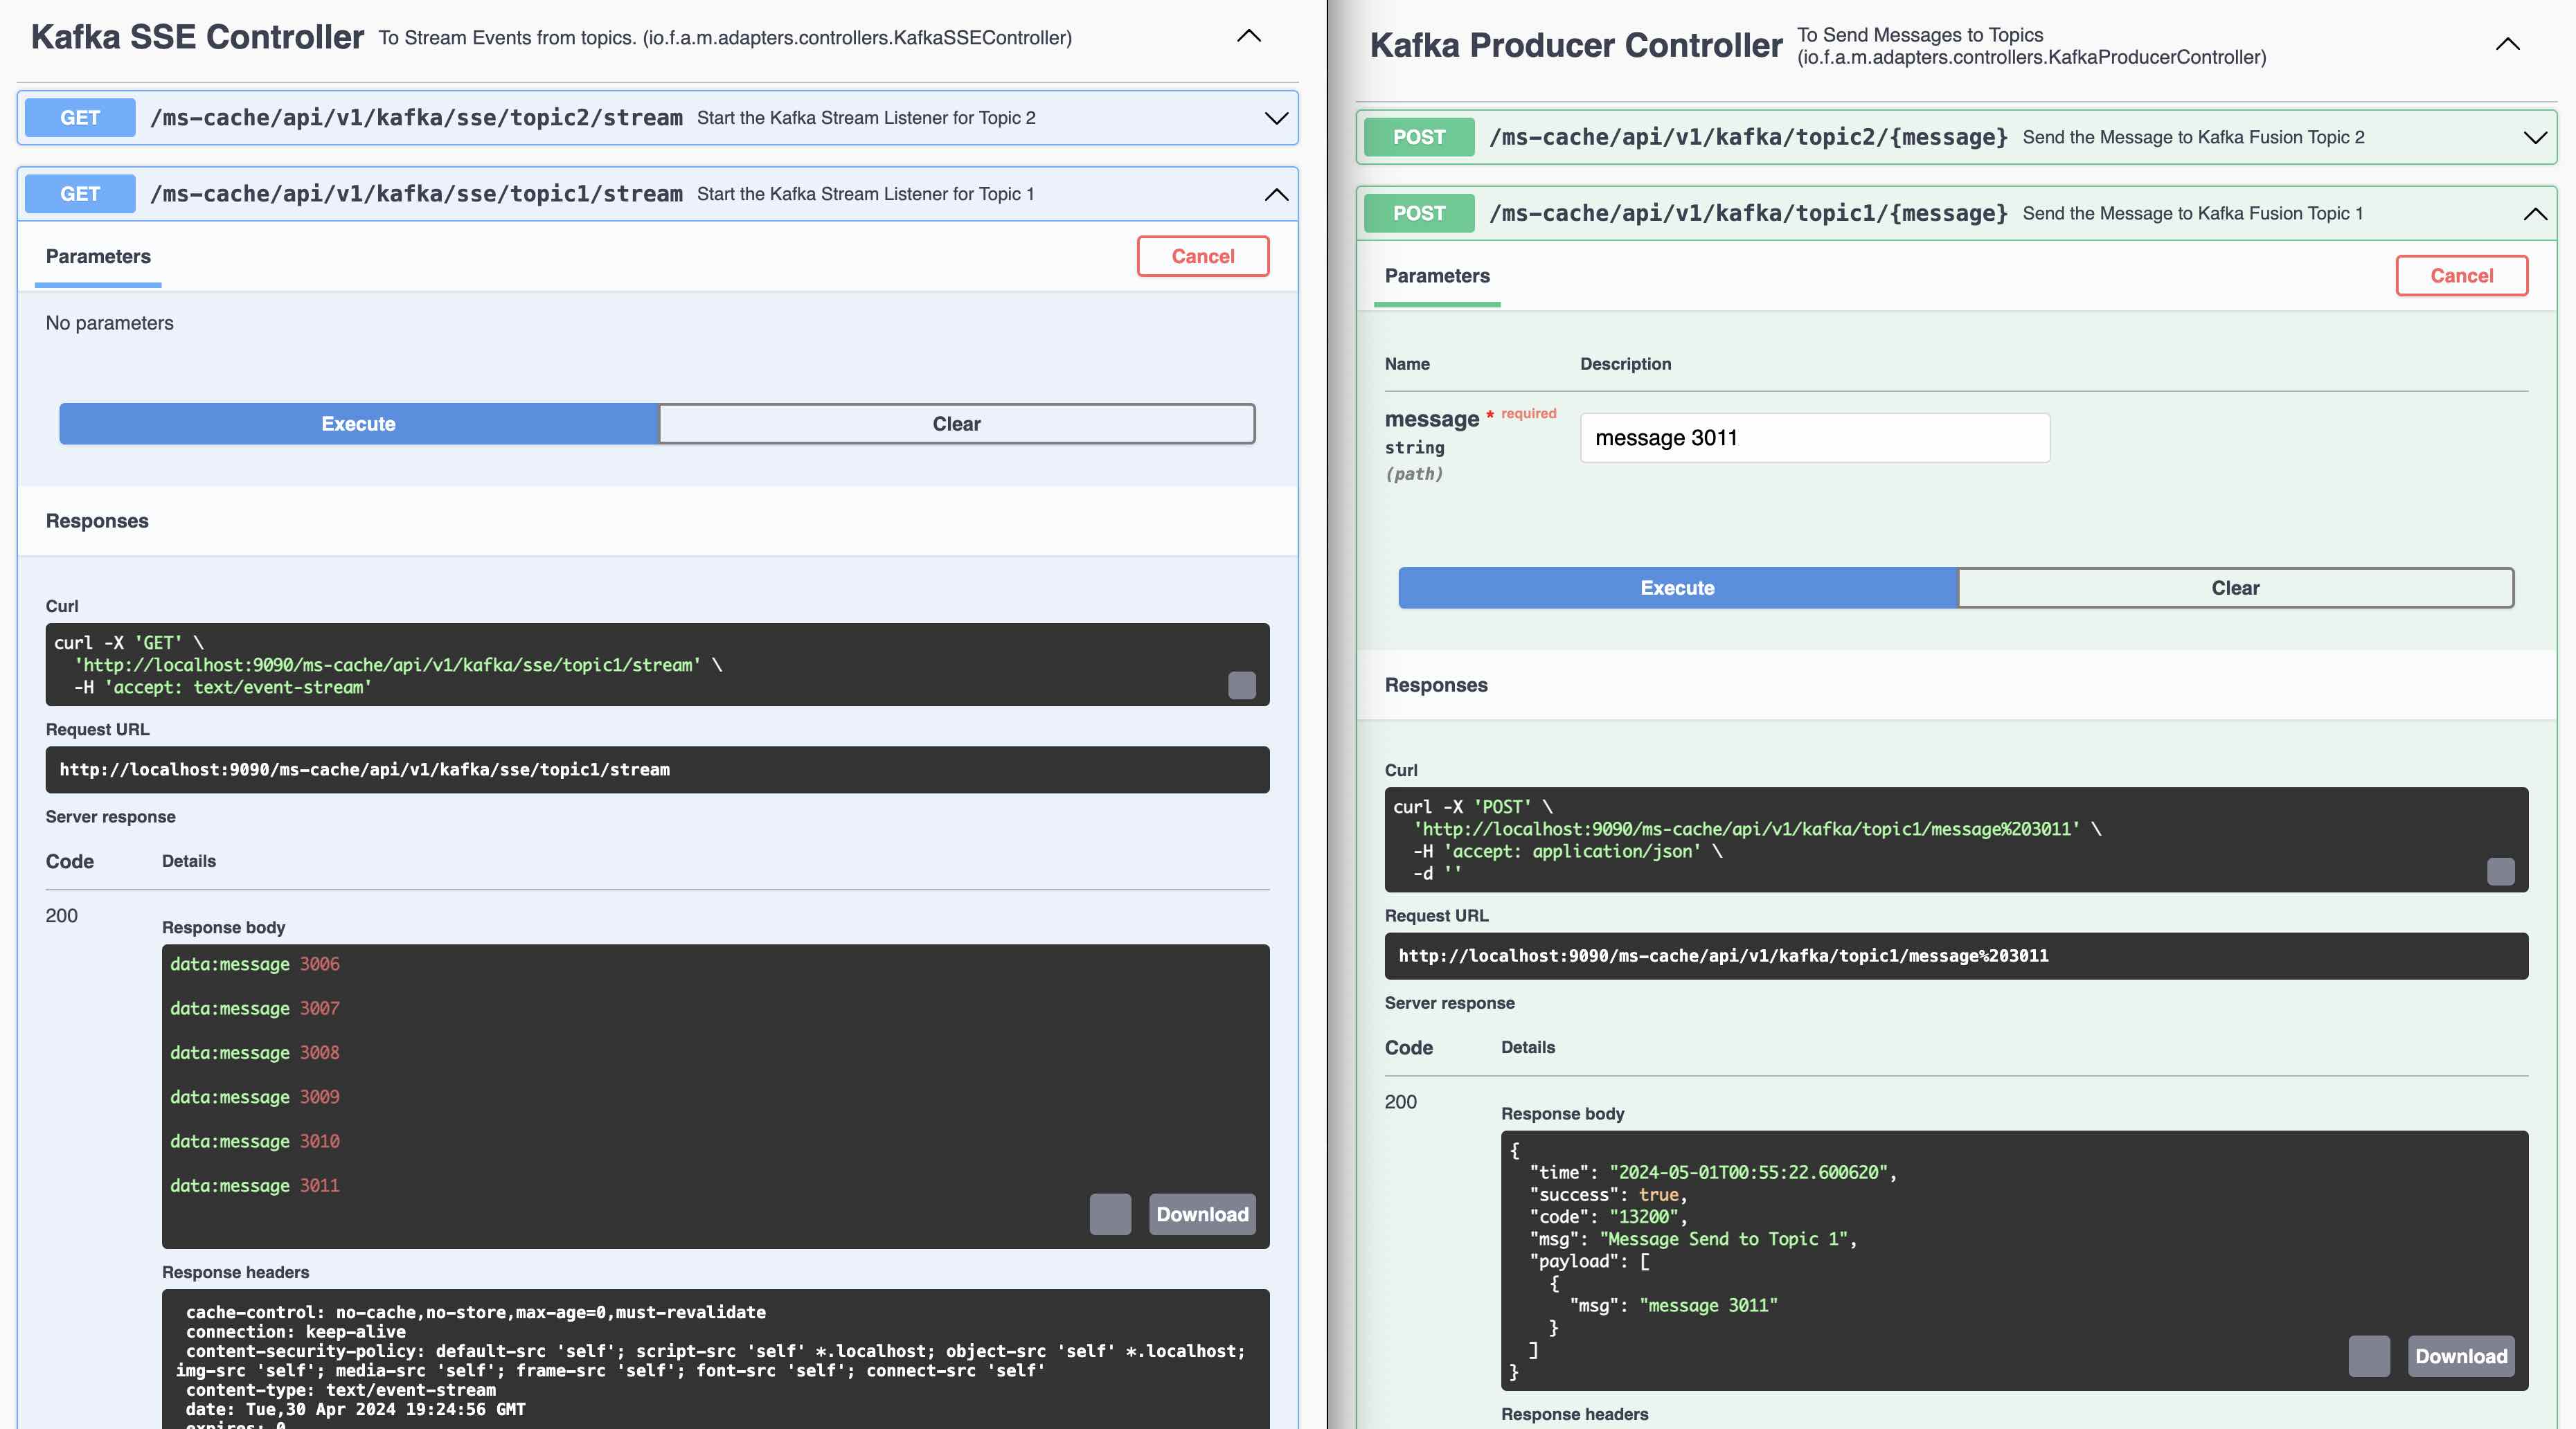Copy the producer POST curl command
Viewport: 2576px width, 1429px height.
[x=2500, y=871]
